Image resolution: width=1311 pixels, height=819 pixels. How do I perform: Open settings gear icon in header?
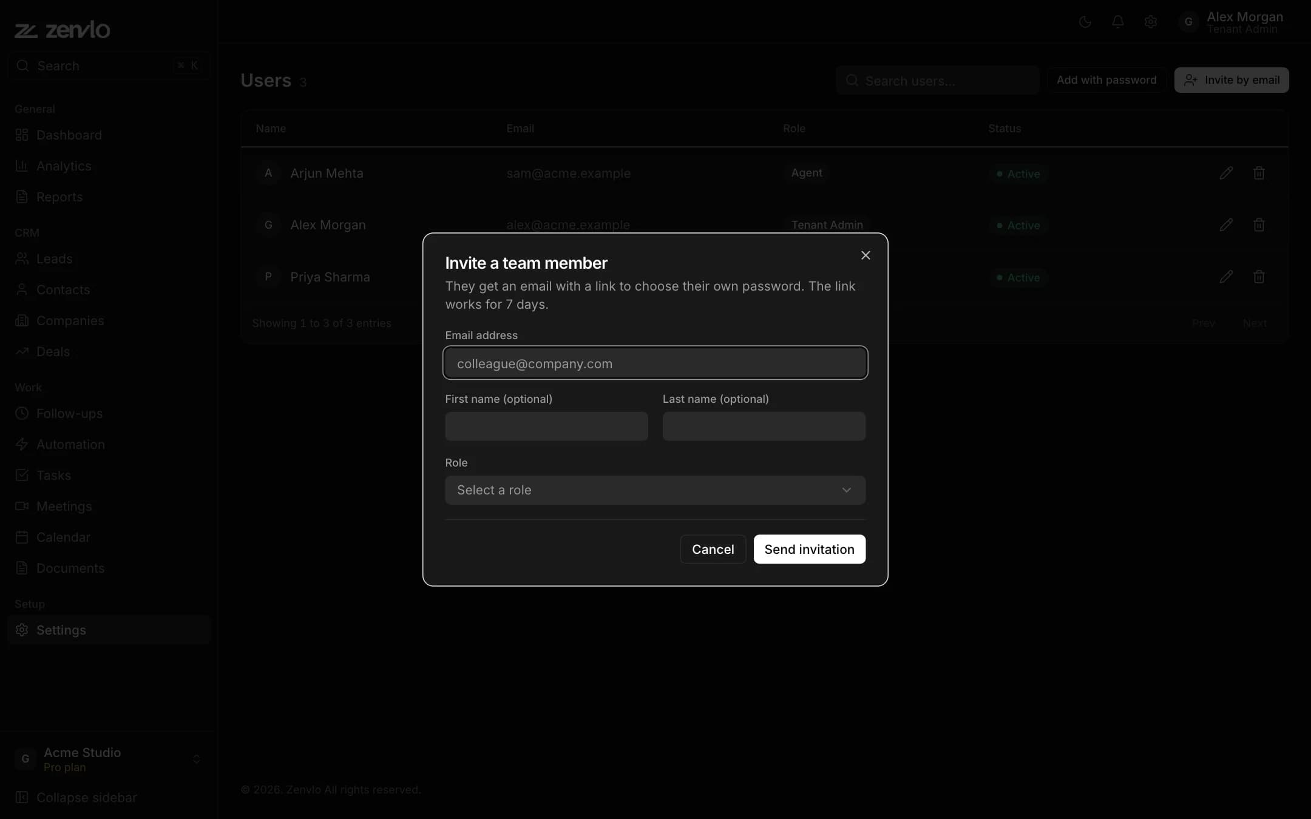click(x=1150, y=22)
